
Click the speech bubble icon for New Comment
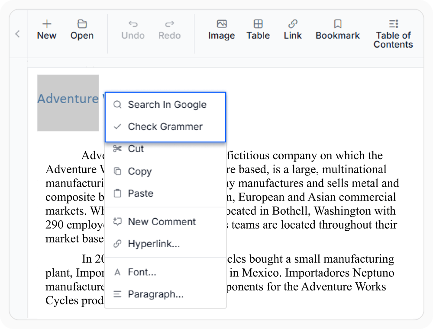(x=117, y=222)
